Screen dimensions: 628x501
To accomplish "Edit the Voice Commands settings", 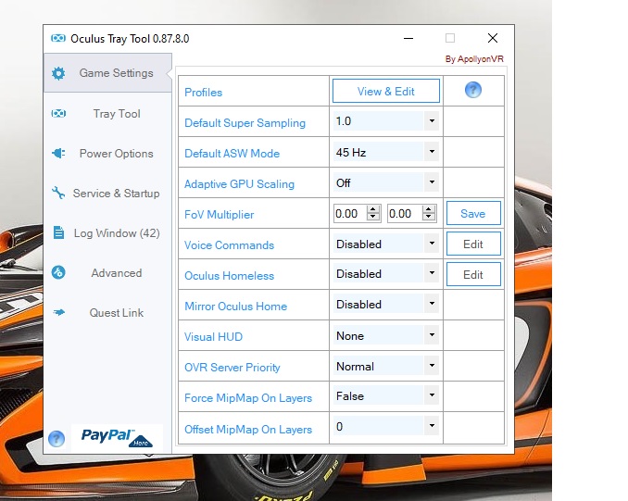I will (x=473, y=244).
